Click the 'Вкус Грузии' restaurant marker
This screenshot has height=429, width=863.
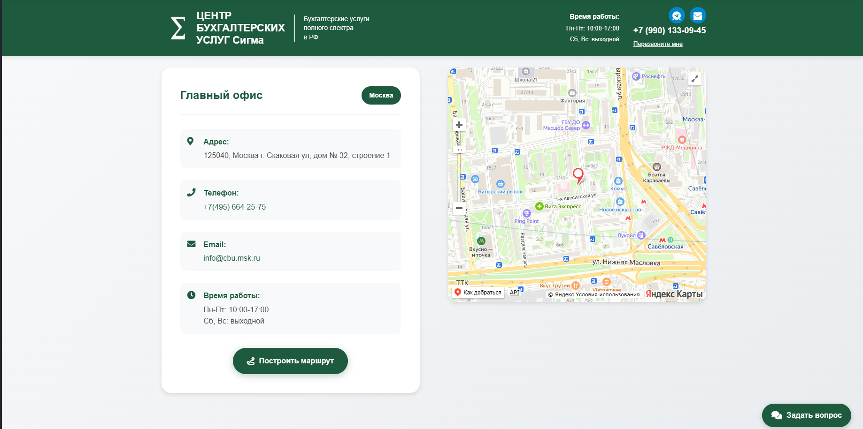coord(576,286)
